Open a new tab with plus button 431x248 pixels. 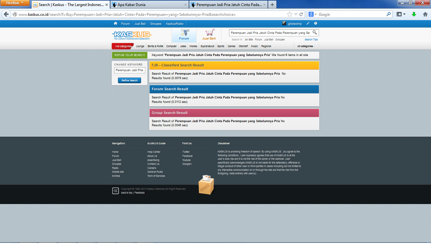pos(272,5)
